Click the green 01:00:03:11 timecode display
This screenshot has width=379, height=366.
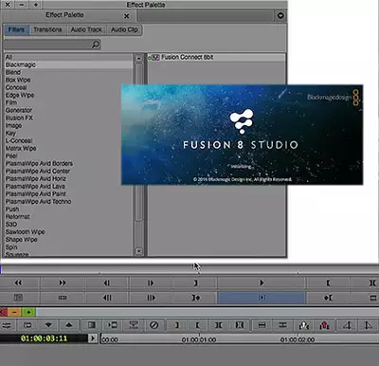pyautogui.click(x=44, y=339)
